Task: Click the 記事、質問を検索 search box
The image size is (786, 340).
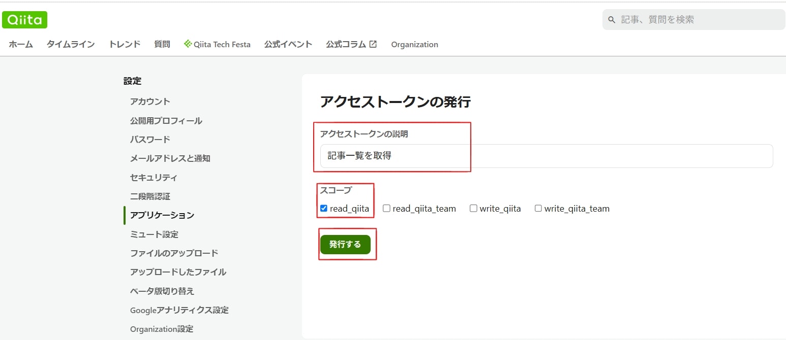Action: click(x=694, y=20)
